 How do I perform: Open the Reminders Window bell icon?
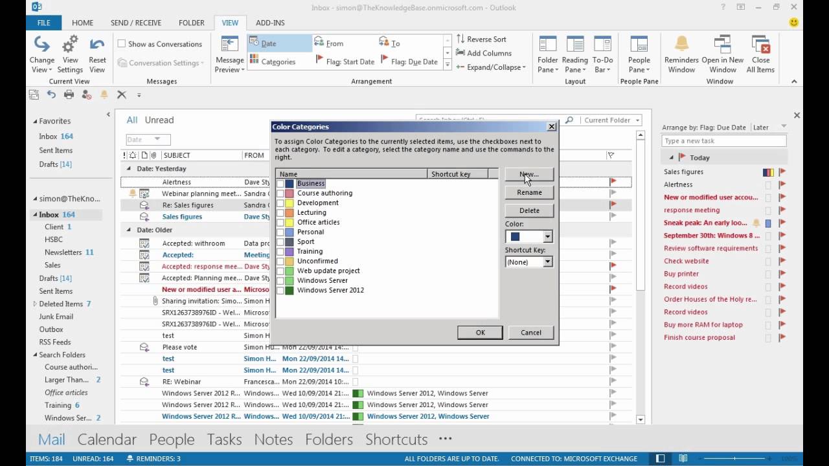click(x=681, y=44)
